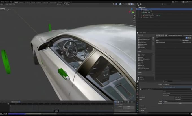Expand the System section in file browser
The image size is (192, 116).
140,73
